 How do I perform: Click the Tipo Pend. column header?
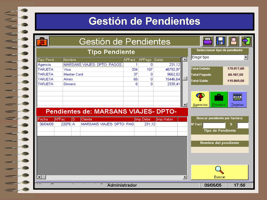click(50, 60)
